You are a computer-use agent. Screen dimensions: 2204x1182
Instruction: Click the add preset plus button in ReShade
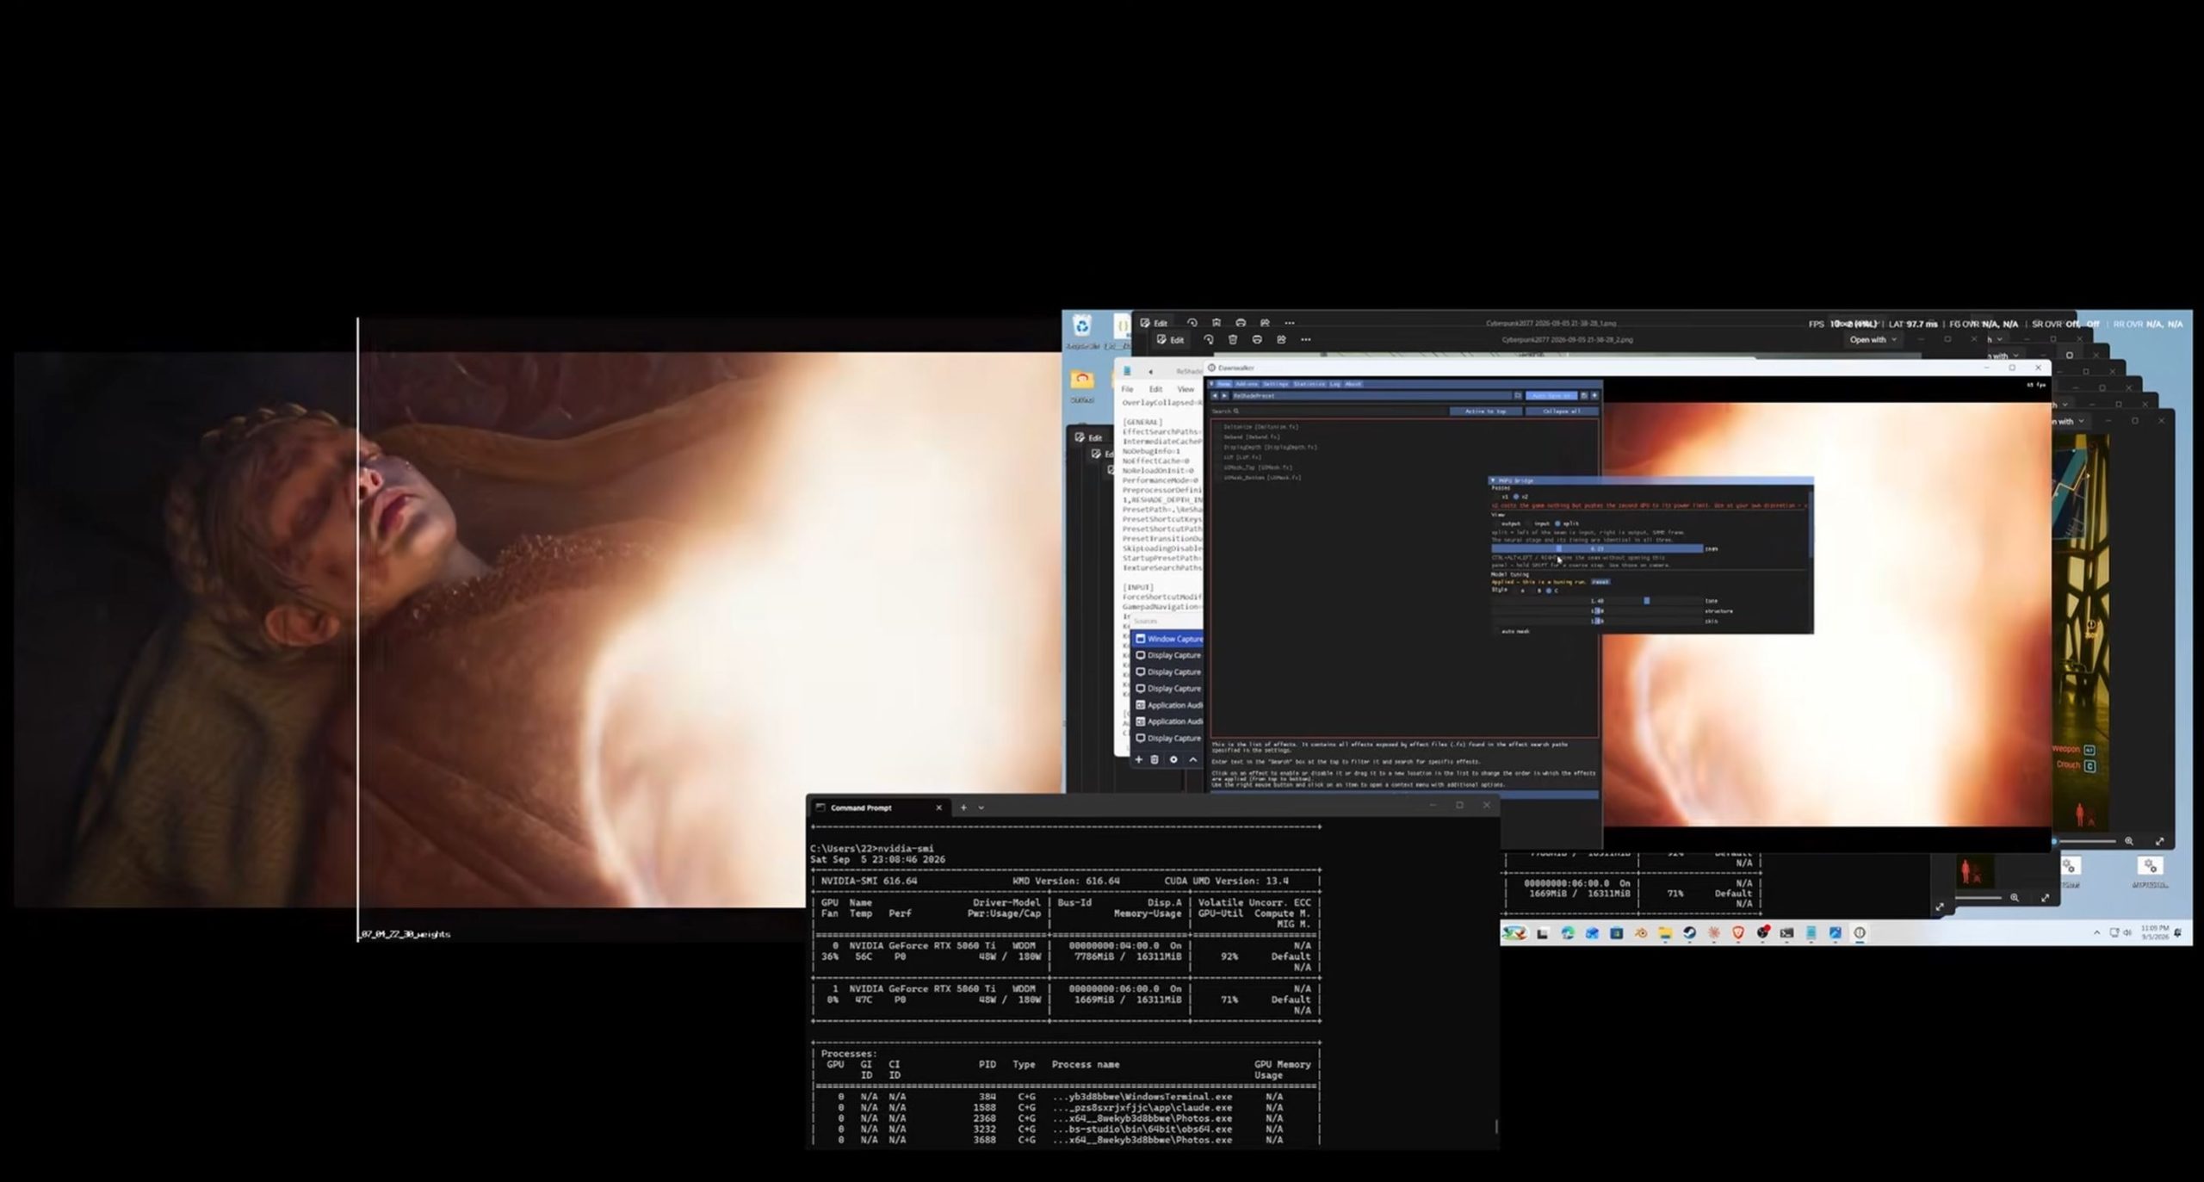point(1594,396)
